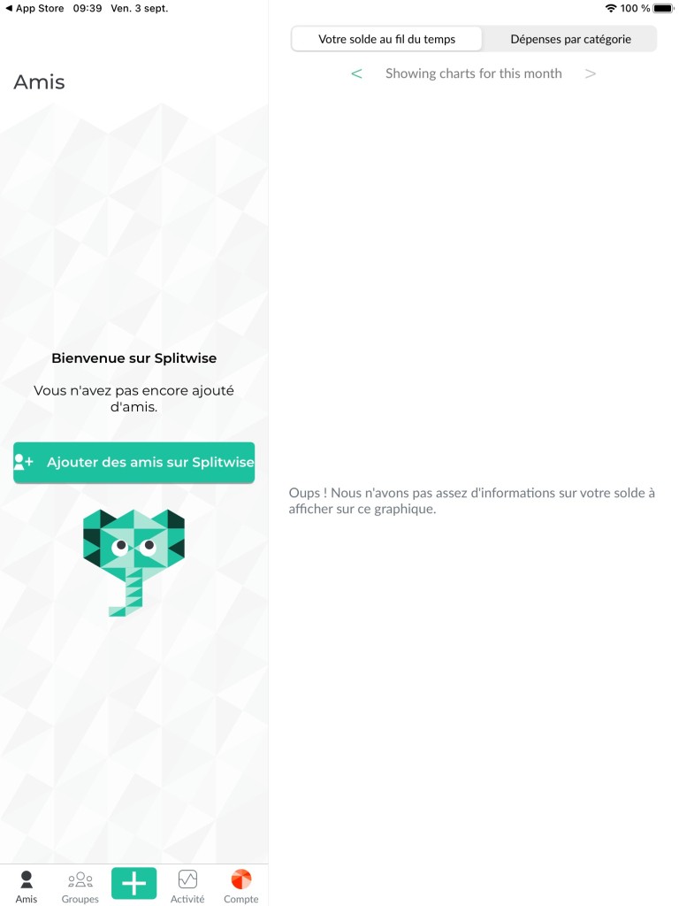This screenshot has width=679, height=906.
Task: Select the Amis page heading
Action: point(39,82)
